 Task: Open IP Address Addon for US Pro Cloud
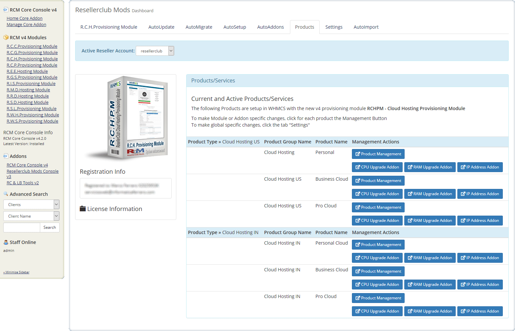click(x=480, y=221)
